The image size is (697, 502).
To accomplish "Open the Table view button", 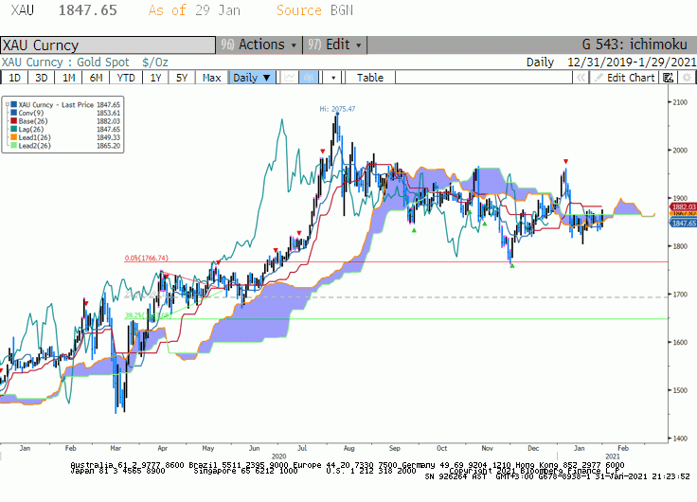I will click(370, 78).
